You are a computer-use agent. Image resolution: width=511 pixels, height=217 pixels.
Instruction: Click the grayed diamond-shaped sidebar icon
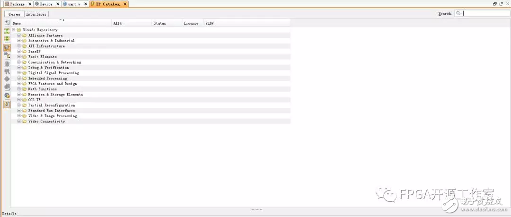tap(7, 79)
